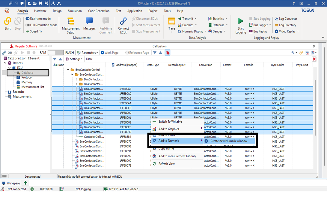Open the Parameters dropdown
The image size is (327, 204).
pyautogui.click(x=88, y=53)
